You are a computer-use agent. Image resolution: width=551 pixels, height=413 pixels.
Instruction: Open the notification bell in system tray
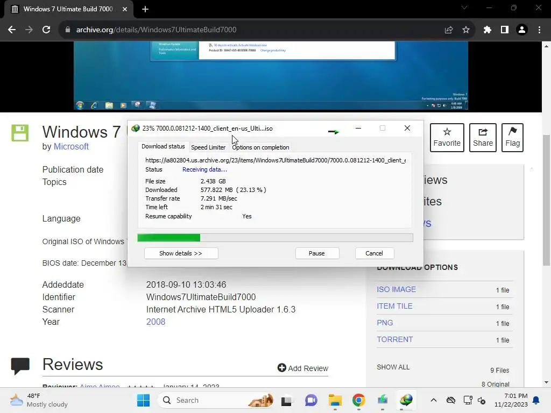point(536,400)
